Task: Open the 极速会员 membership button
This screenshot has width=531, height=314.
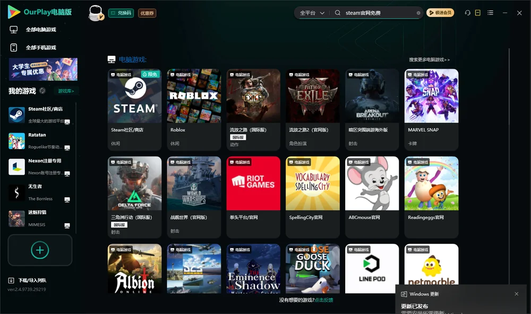Action: (x=440, y=13)
